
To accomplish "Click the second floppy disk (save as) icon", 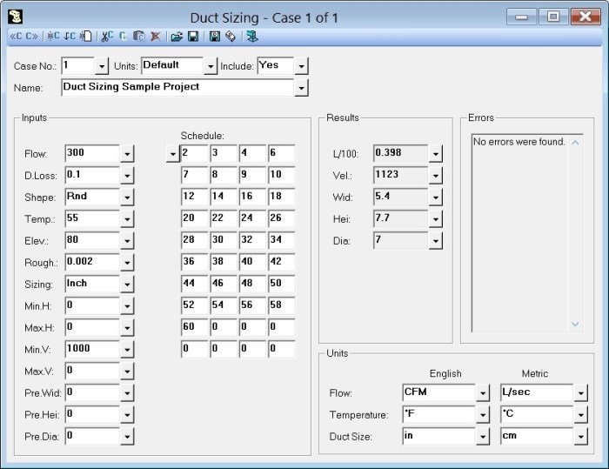I will pos(214,37).
